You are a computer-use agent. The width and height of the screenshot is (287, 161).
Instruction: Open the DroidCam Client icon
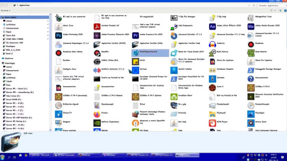click(174, 97)
